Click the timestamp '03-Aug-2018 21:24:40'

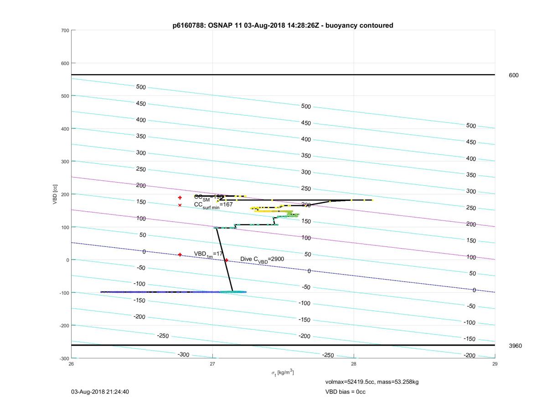tap(100, 392)
